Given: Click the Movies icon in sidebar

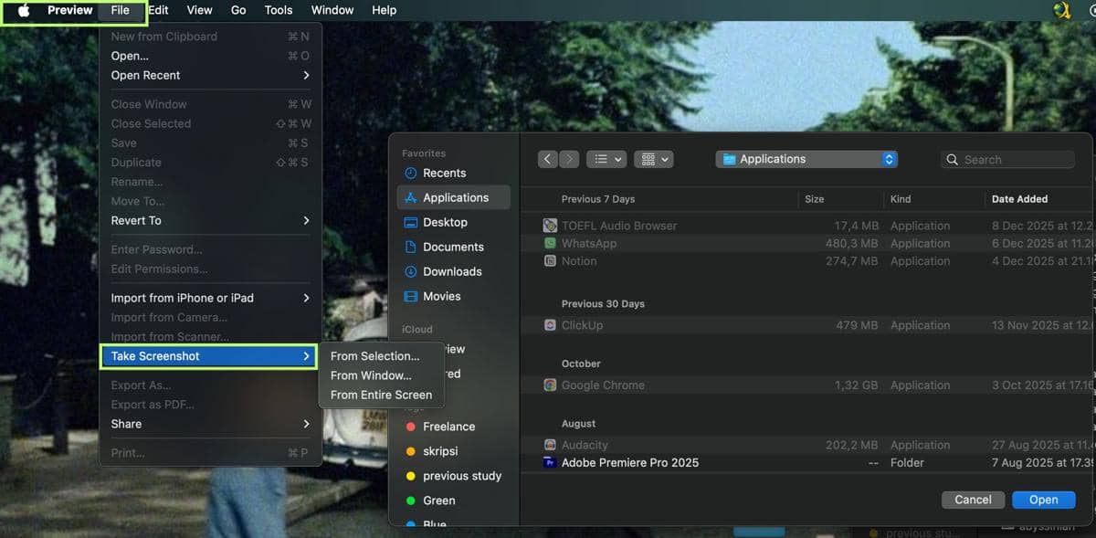Looking at the screenshot, I should [x=411, y=296].
